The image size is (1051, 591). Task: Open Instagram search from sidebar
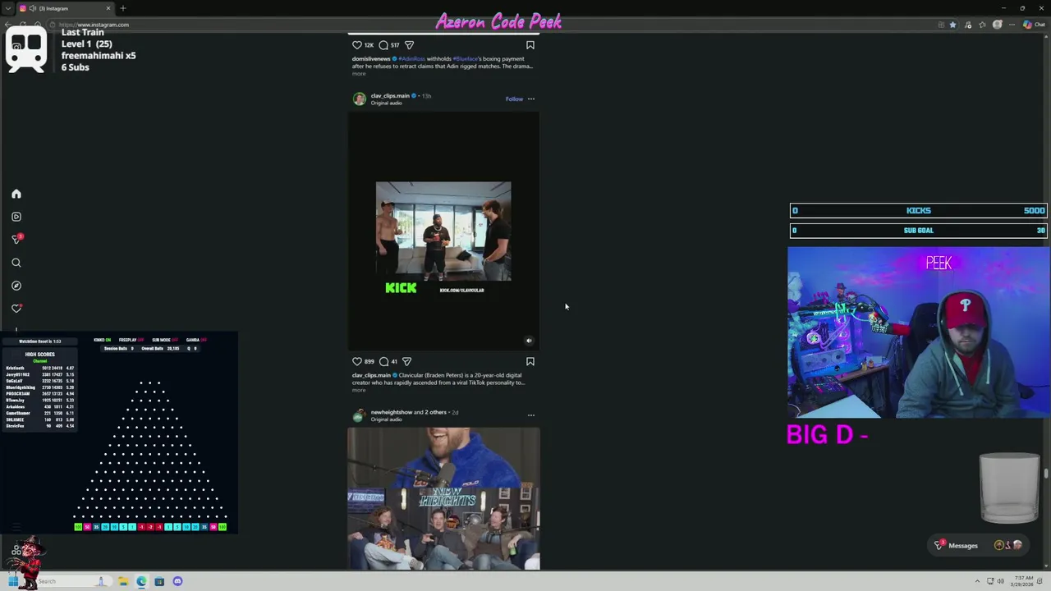(x=16, y=263)
